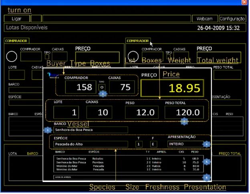The width and height of the screenshot is (250, 194).
Task: Click the right panel PREÇO field
Action: 220,57
